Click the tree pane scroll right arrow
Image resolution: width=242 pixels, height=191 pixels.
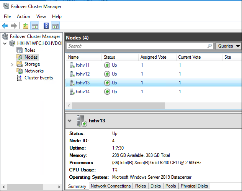59,187
